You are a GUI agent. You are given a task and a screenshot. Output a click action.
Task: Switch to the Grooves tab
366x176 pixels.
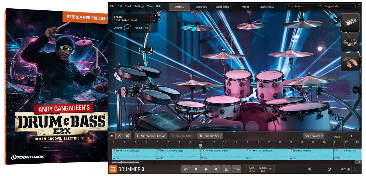[x=201, y=6]
